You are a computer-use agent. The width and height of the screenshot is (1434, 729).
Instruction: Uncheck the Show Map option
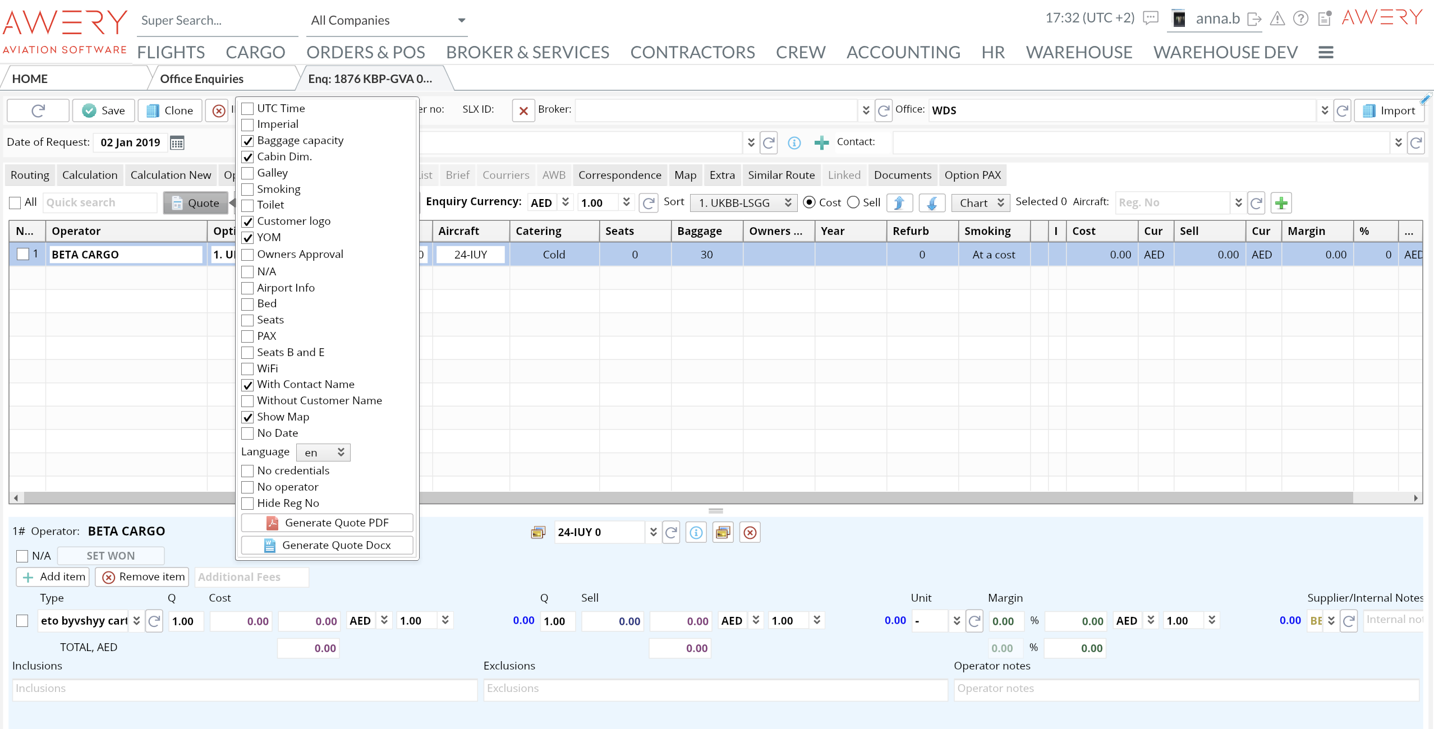247,417
